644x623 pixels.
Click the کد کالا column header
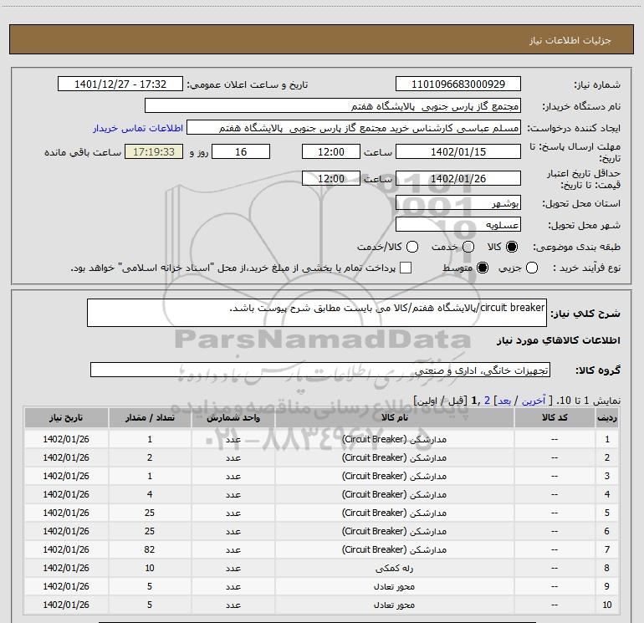pyautogui.click(x=555, y=417)
